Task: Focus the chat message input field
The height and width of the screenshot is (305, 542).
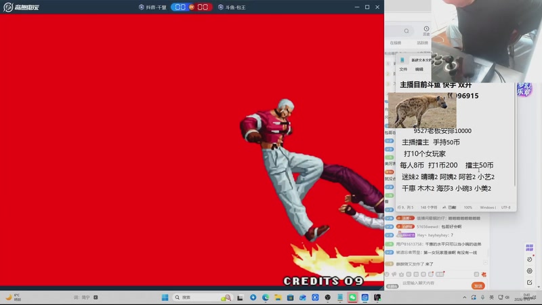Action: coord(435,283)
